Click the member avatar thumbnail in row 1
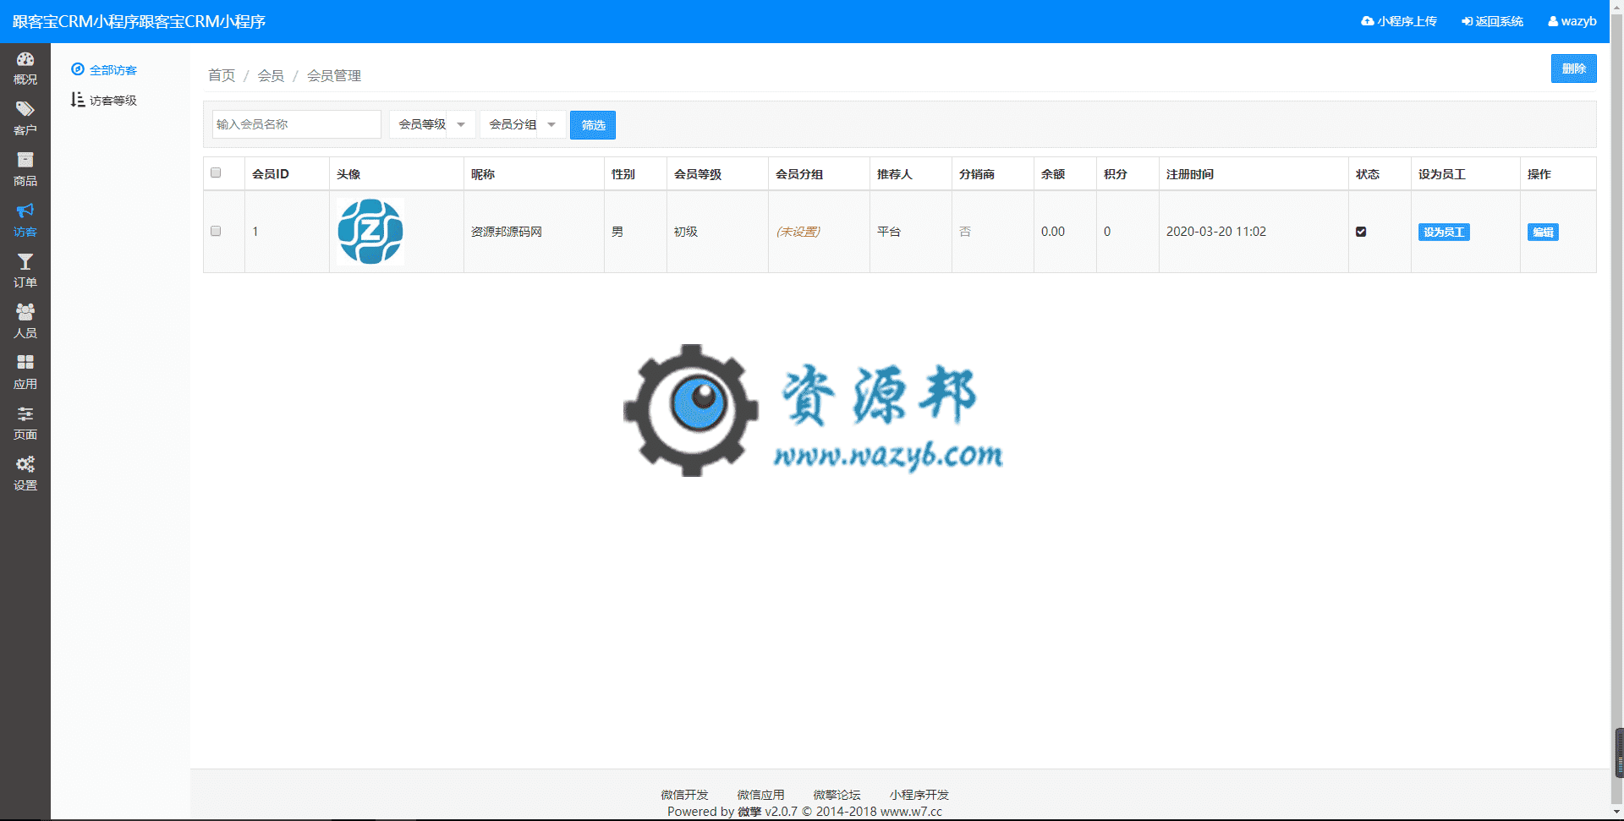 tap(370, 232)
